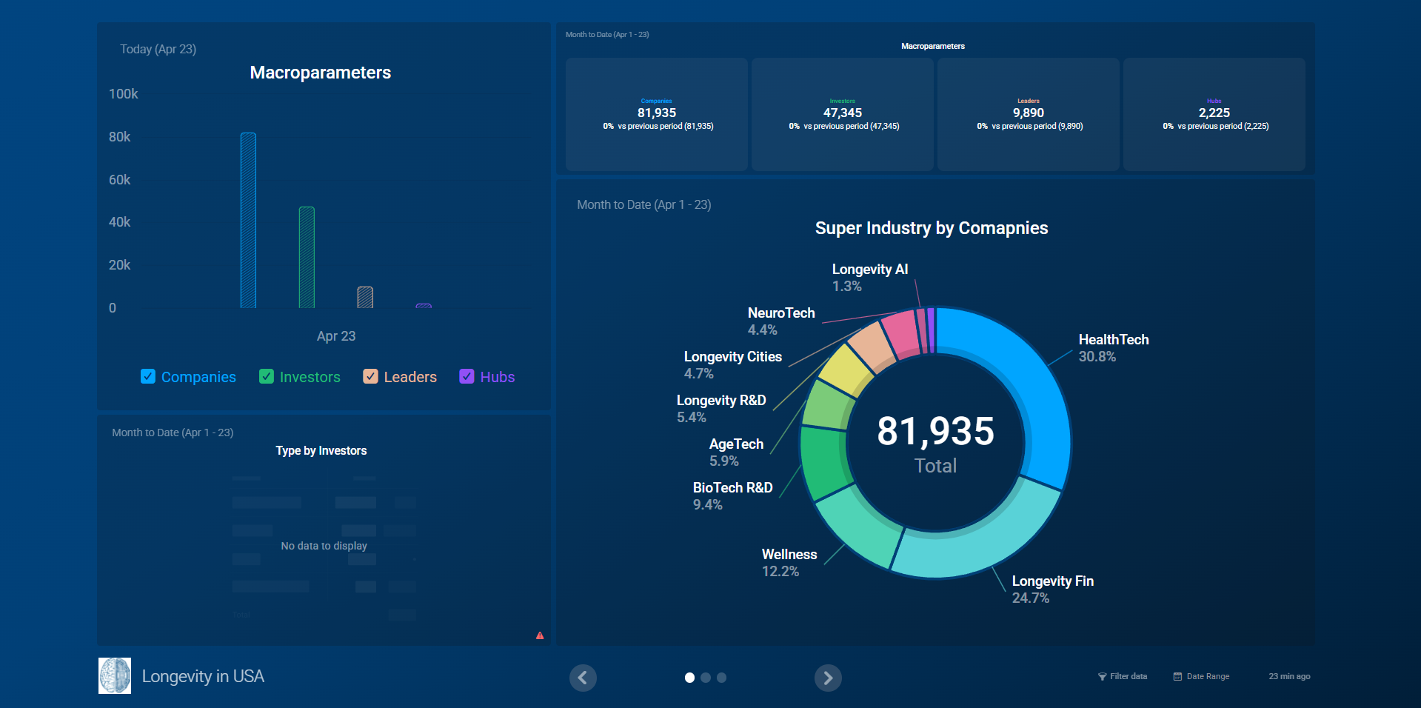Click the Longevity in USA brain logo
Image resolution: width=1421 pixels, height=708 pixels.
tap(115, 676)
